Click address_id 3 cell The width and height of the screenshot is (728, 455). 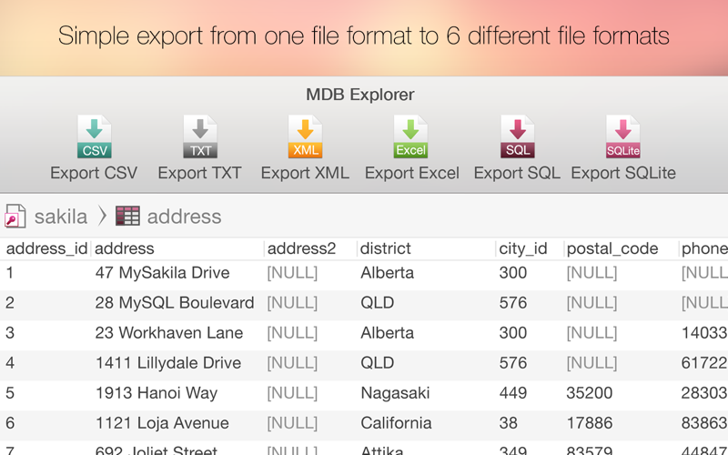[x=10, y=333]
